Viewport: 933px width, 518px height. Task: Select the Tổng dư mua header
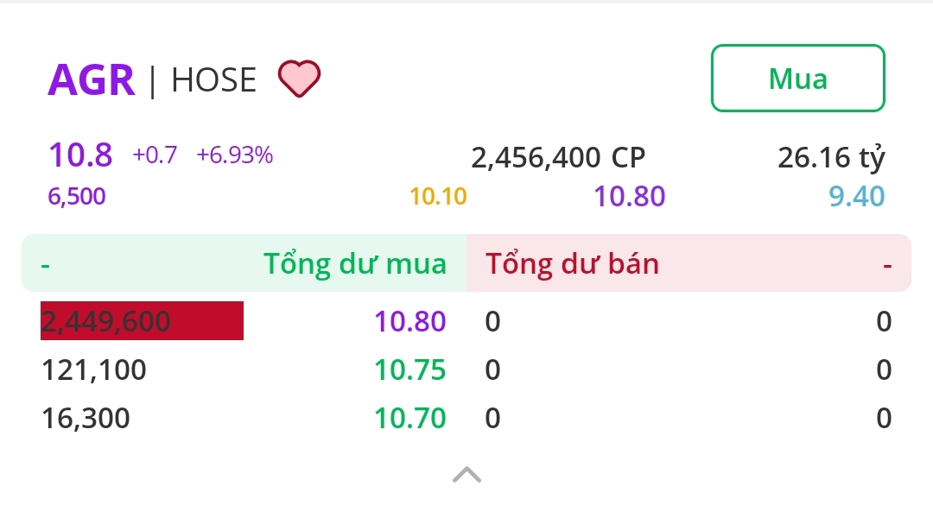[x=355, y=263]
